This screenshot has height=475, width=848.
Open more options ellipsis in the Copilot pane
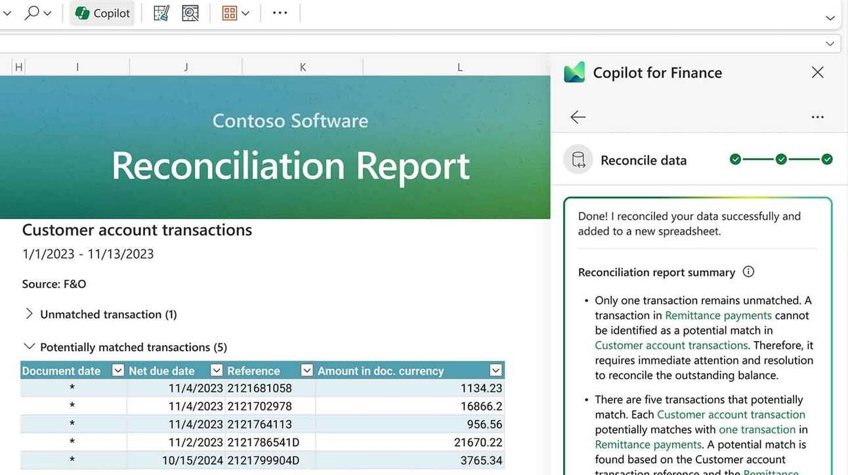click(x=817, y=117)
